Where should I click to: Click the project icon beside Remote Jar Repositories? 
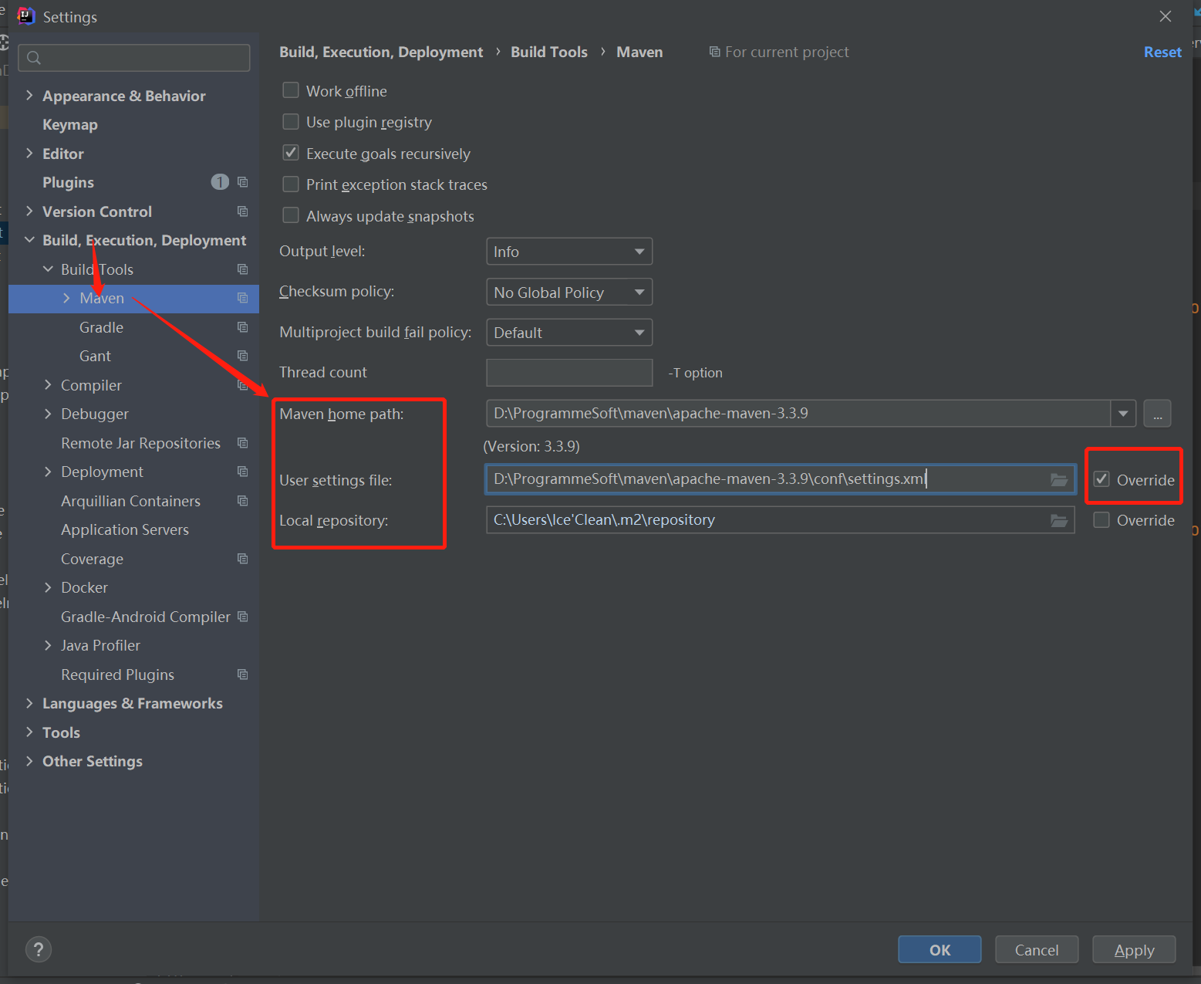[x=242, y=443]
